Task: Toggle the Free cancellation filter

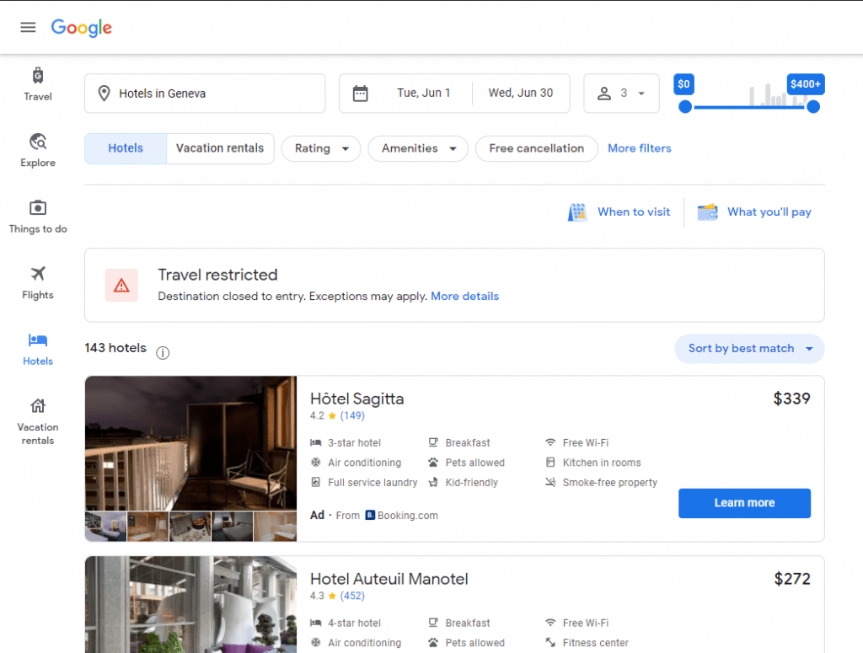Action: [537, 148]
